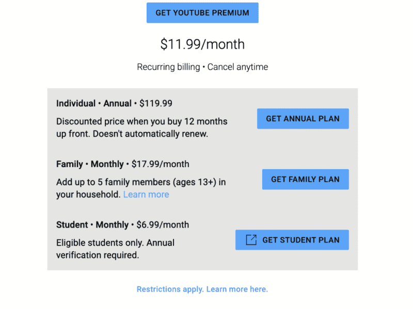This screenshot has height=309, width=413.
Task: Click the GET YOUTUBE PREMIUM button
Action: click(202, 12)
